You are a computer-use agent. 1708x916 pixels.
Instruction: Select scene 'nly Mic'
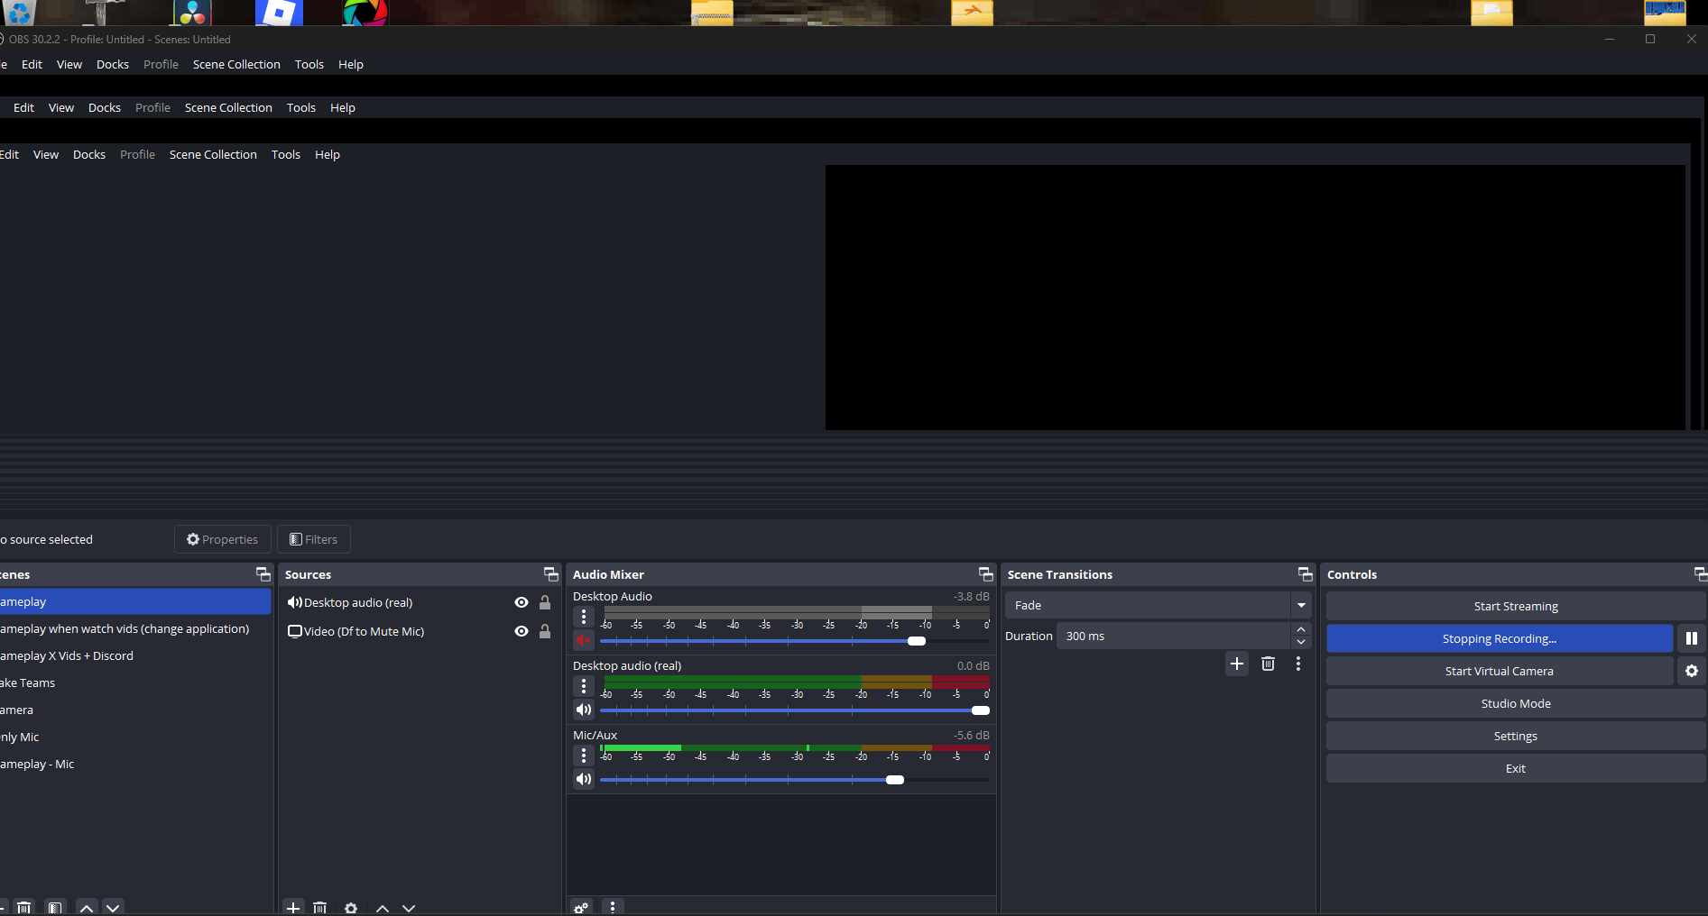(x=135, y=737)
